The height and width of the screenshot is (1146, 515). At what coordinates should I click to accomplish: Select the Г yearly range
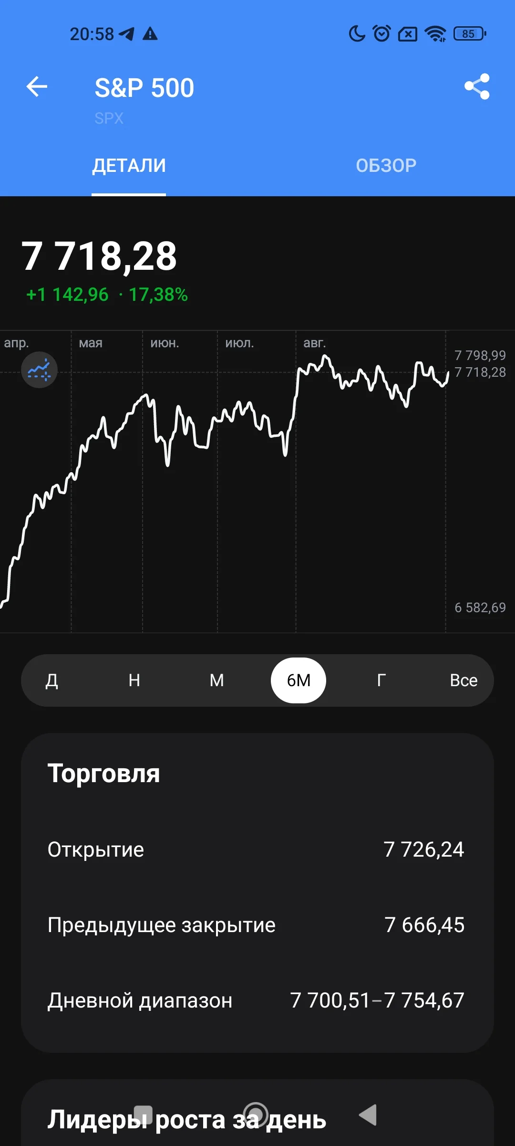[x=381, y=680]
